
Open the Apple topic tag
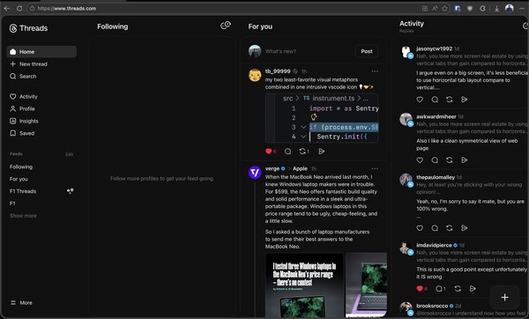pos(300,168)
